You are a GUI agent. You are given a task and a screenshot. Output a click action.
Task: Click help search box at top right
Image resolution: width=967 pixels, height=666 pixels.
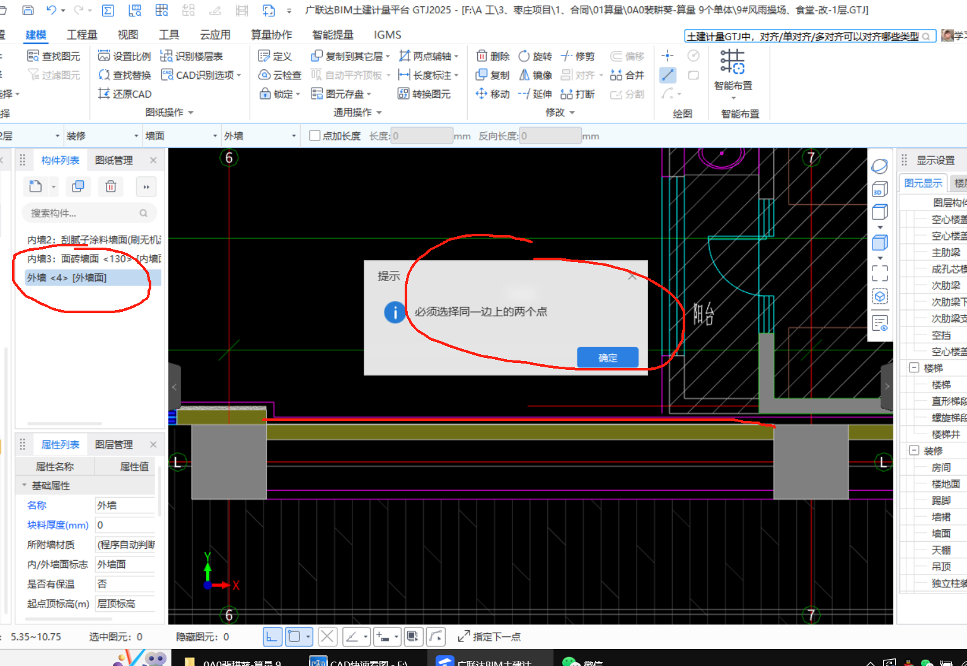809,37
